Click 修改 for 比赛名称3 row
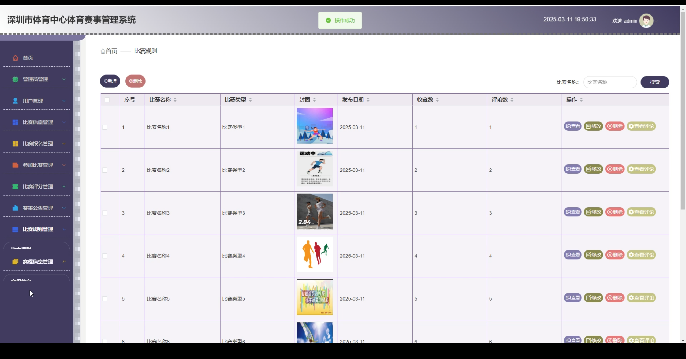Viewport: 686px width, 359px height. point(593,212)
